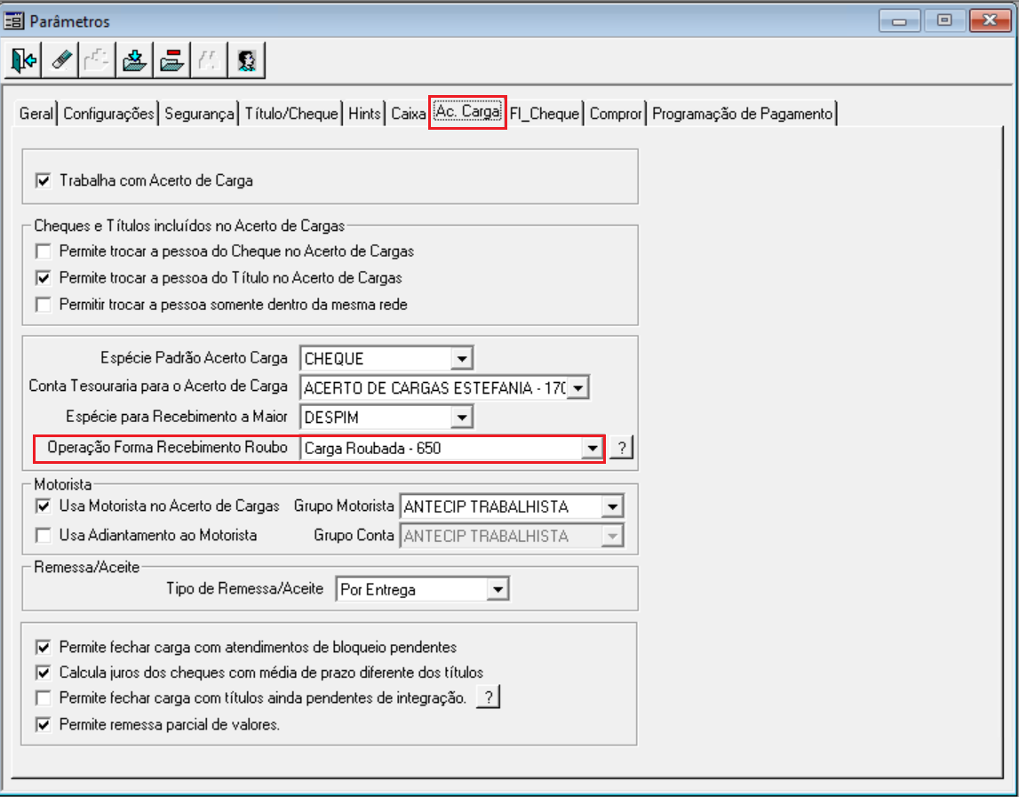
Task: Click the disabled new-record folder icon
Action: [98, 60]
